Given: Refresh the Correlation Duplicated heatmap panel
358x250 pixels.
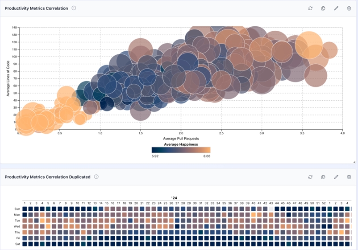Looking at the screenshot, I should tap(310, 177).
